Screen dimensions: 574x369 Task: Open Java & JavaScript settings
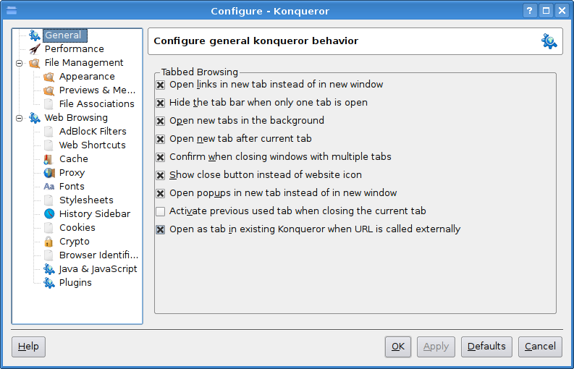[x=98, y=269]
